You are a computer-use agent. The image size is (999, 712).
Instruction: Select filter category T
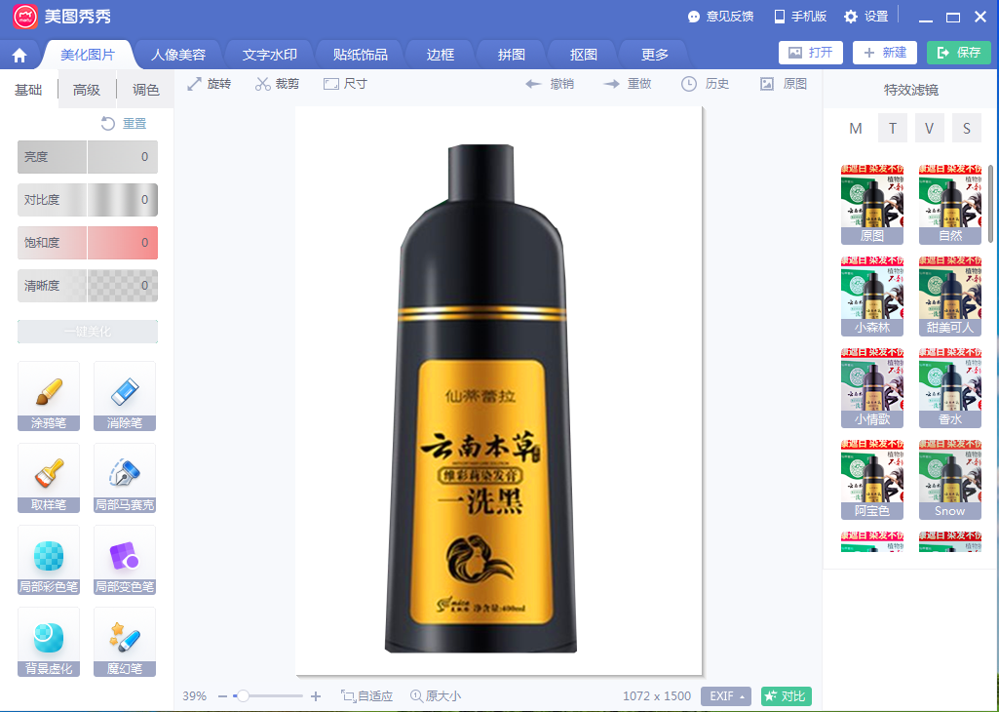click(x=893, y=129)
